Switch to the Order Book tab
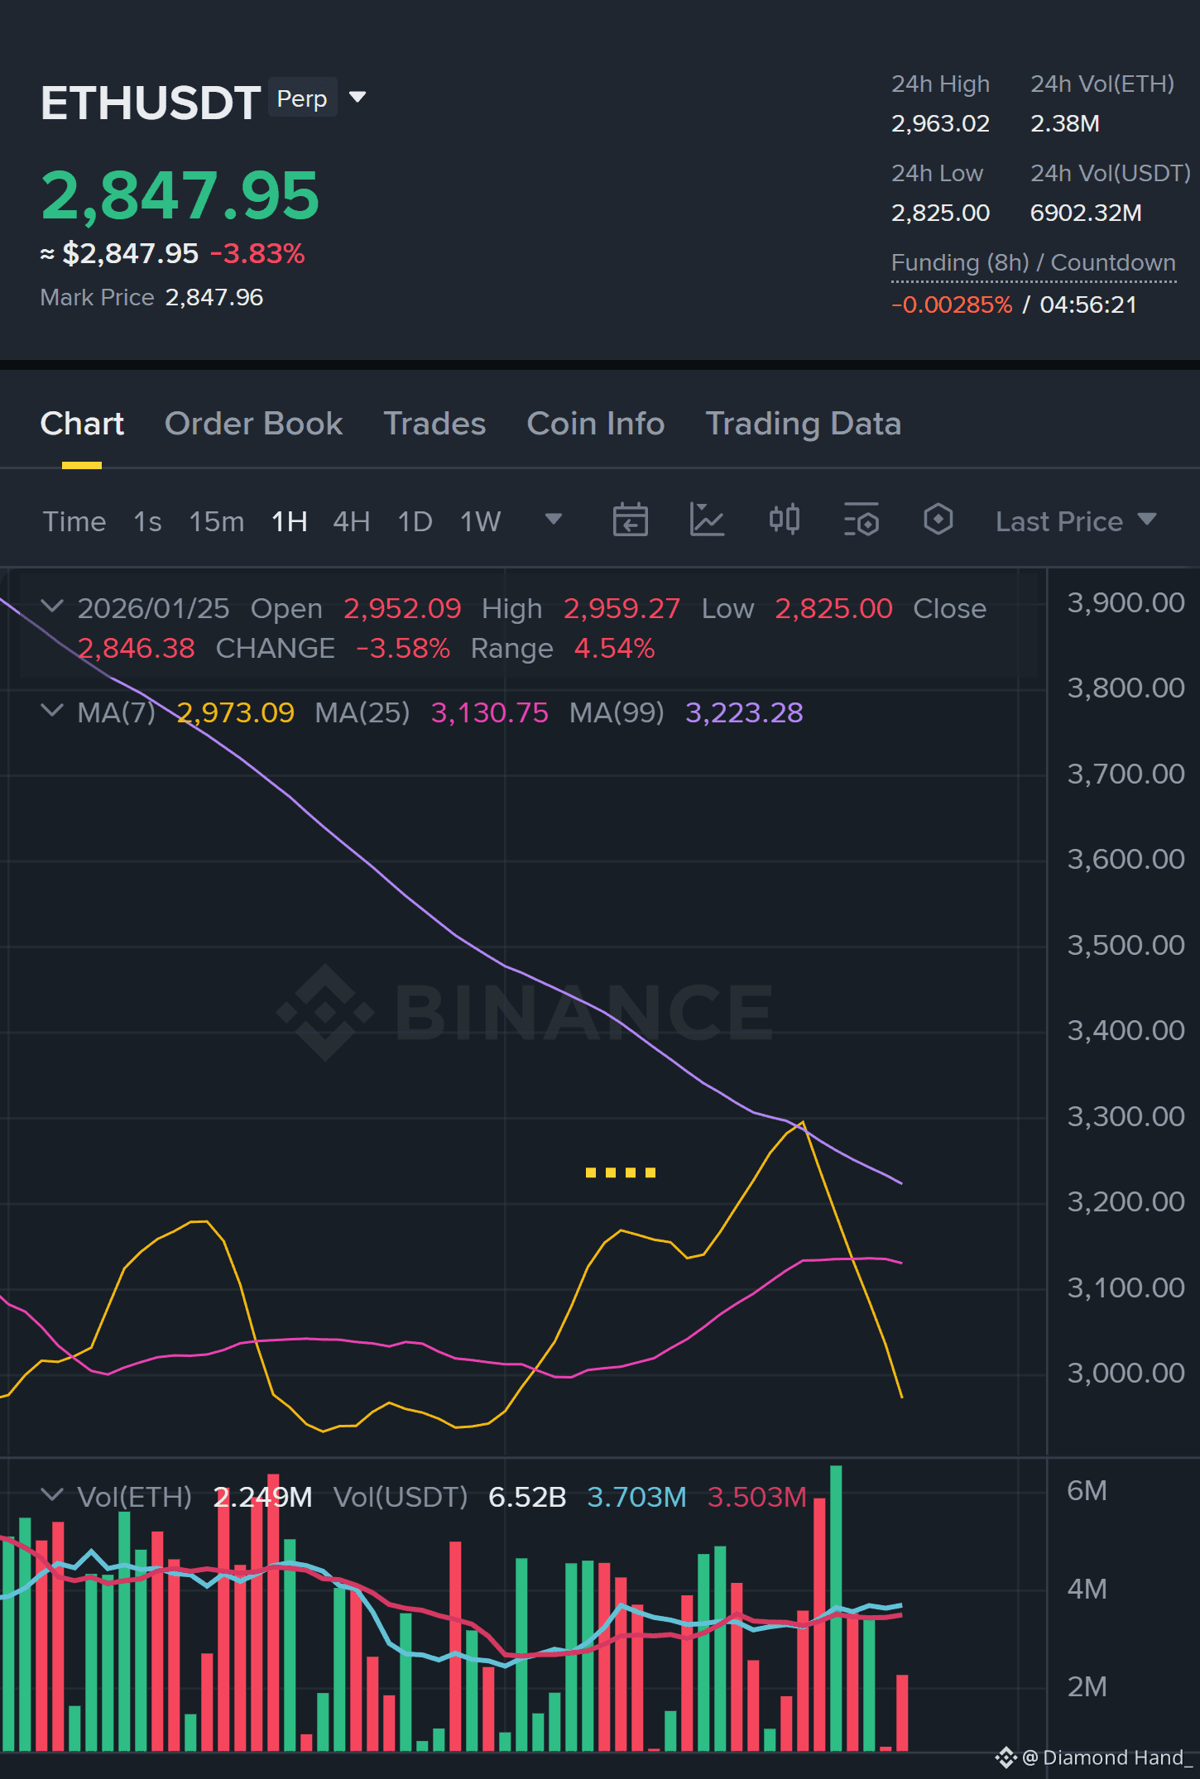Image resolution: width=1200 pixels, height=1779 pixels. 253,424
